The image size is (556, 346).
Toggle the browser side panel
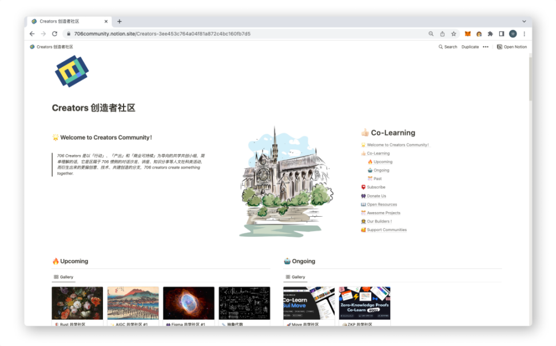coord(502,34)
